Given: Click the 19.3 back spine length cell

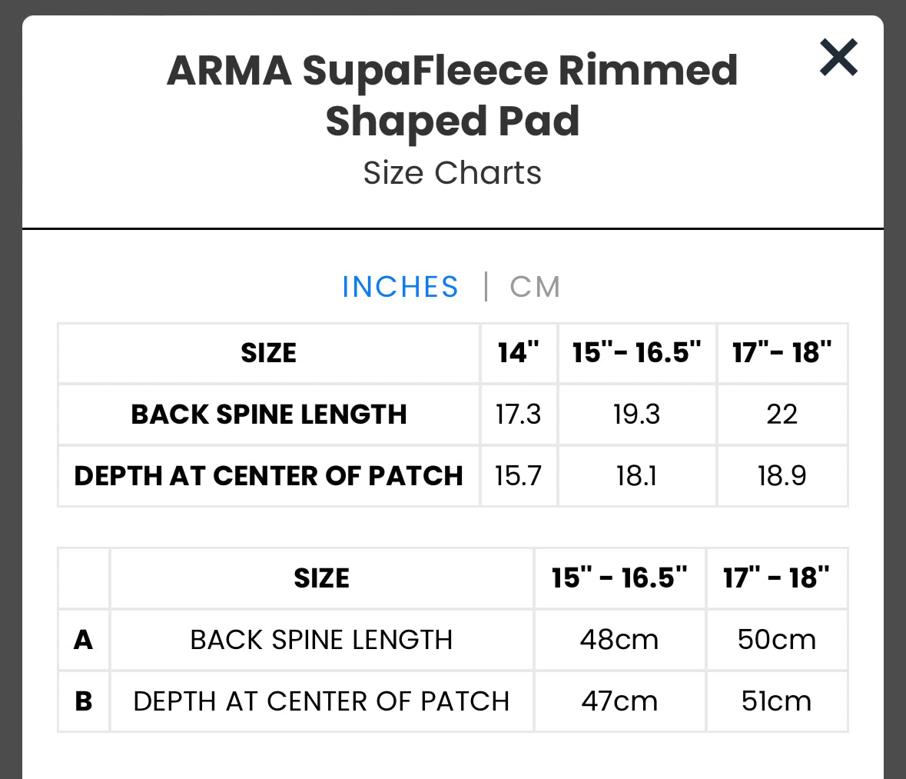Looking at the screenshot, I should click(x=636, y=414).
